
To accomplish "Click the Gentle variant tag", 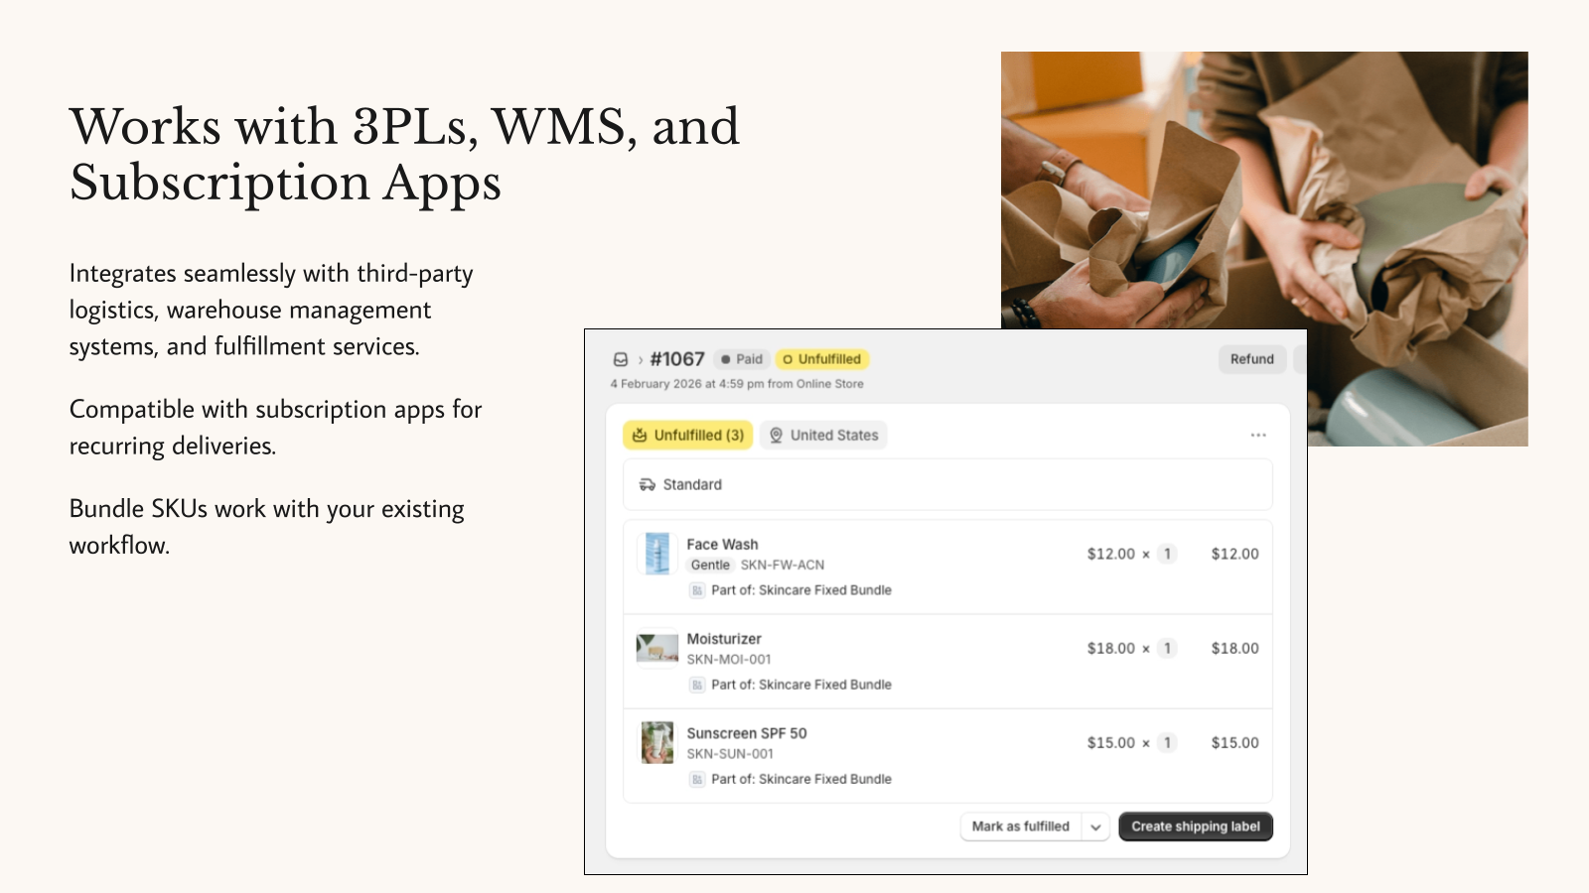I will click(x=710, y=565).
